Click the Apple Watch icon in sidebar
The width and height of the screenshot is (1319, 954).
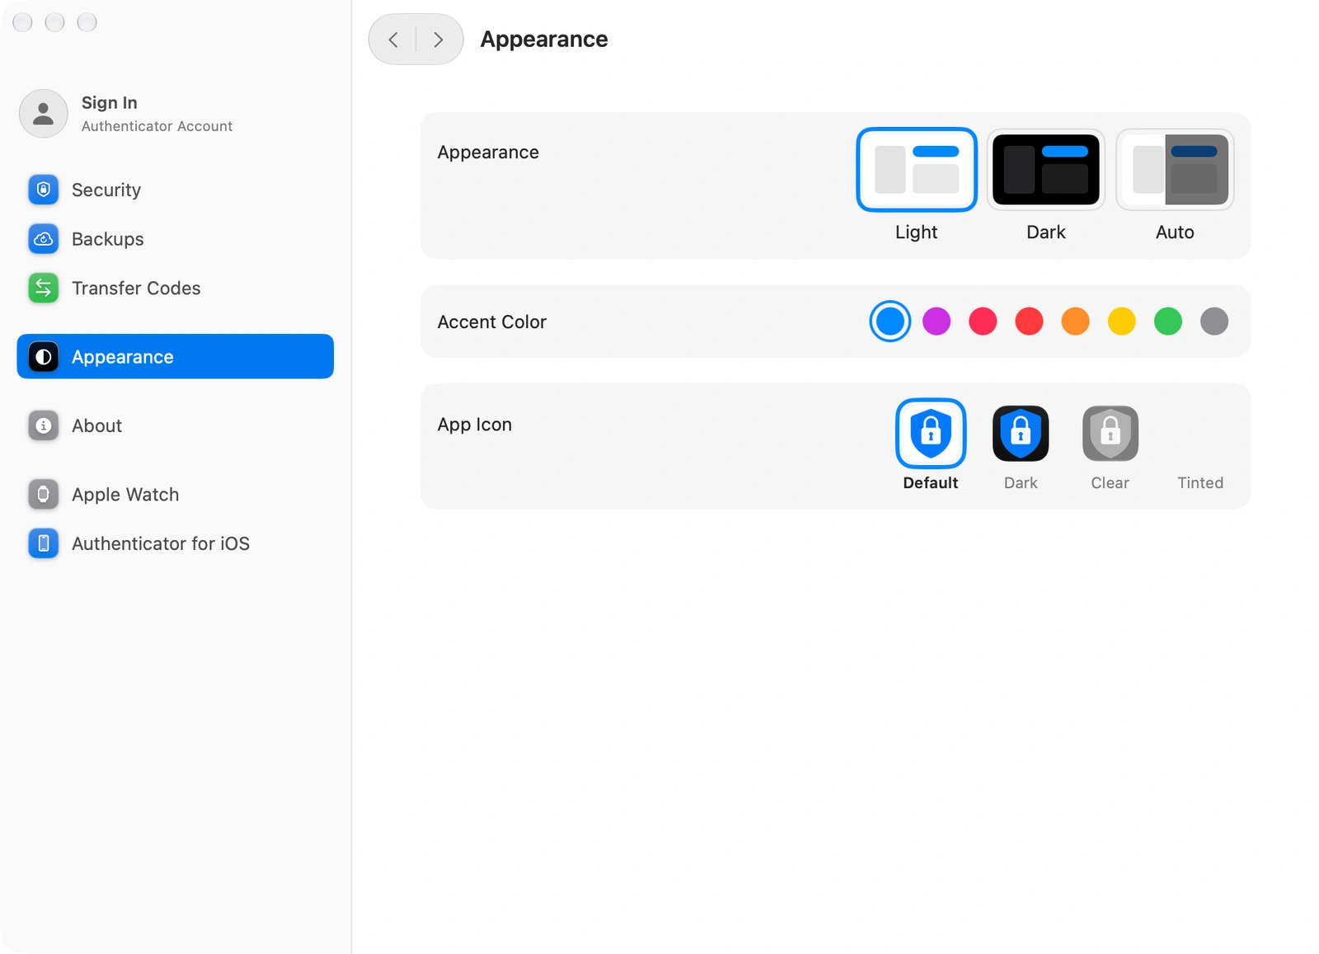[43, 495]
